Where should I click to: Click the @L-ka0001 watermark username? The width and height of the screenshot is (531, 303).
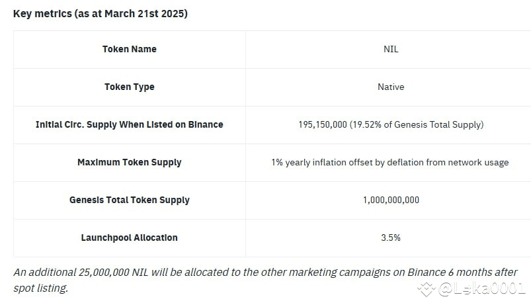point(482,288)
